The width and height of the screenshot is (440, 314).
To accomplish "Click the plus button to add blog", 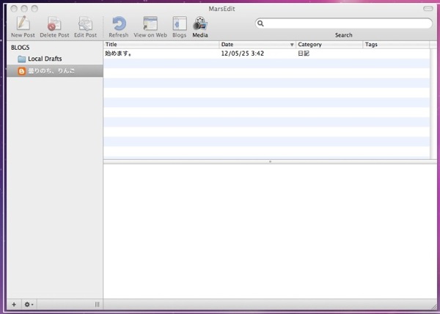I will 14,304.
